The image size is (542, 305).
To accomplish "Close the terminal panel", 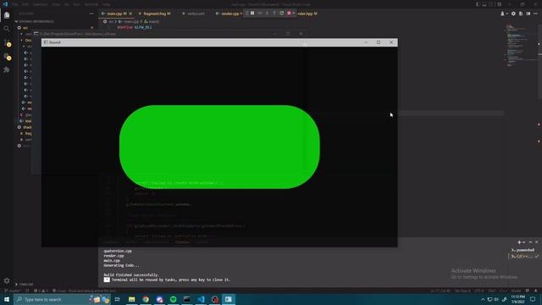I will tap(536, 242).
